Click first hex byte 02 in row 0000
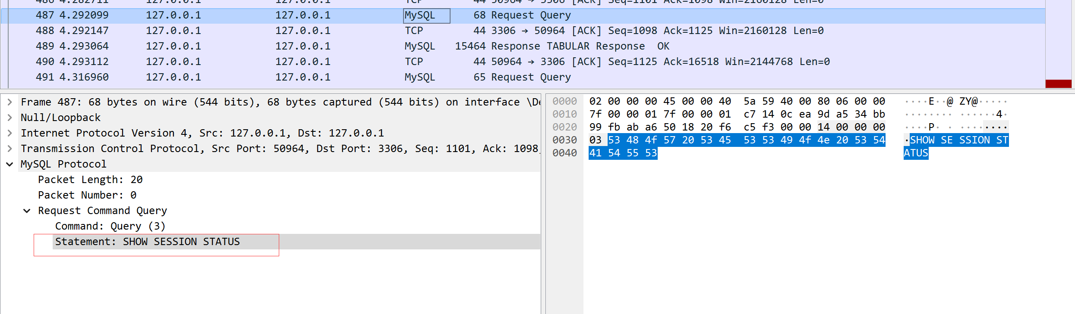The width and height of the screenshot is (1075, 314). (x=596, y=101)
